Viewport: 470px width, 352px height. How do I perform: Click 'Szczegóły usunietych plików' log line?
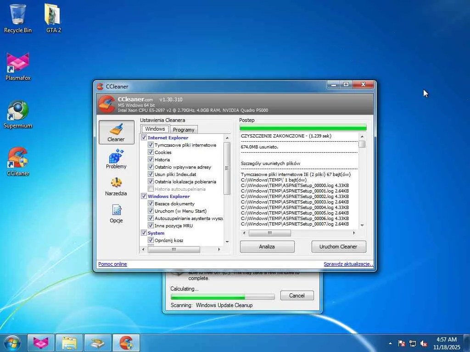click(270, 164)
